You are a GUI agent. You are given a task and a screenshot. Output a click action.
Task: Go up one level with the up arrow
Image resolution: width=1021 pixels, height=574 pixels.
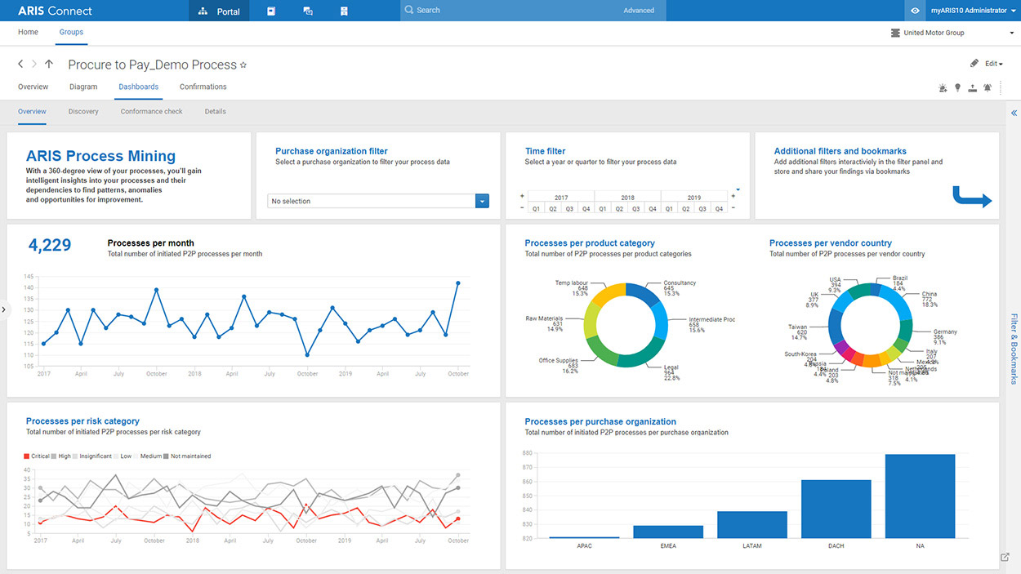click(x=49, y=64)
